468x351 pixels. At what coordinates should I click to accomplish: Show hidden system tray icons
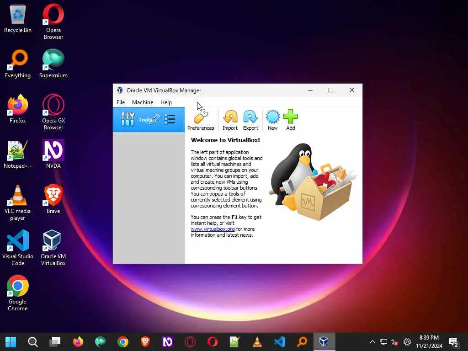pyautogui.click(x=372, y=342)
